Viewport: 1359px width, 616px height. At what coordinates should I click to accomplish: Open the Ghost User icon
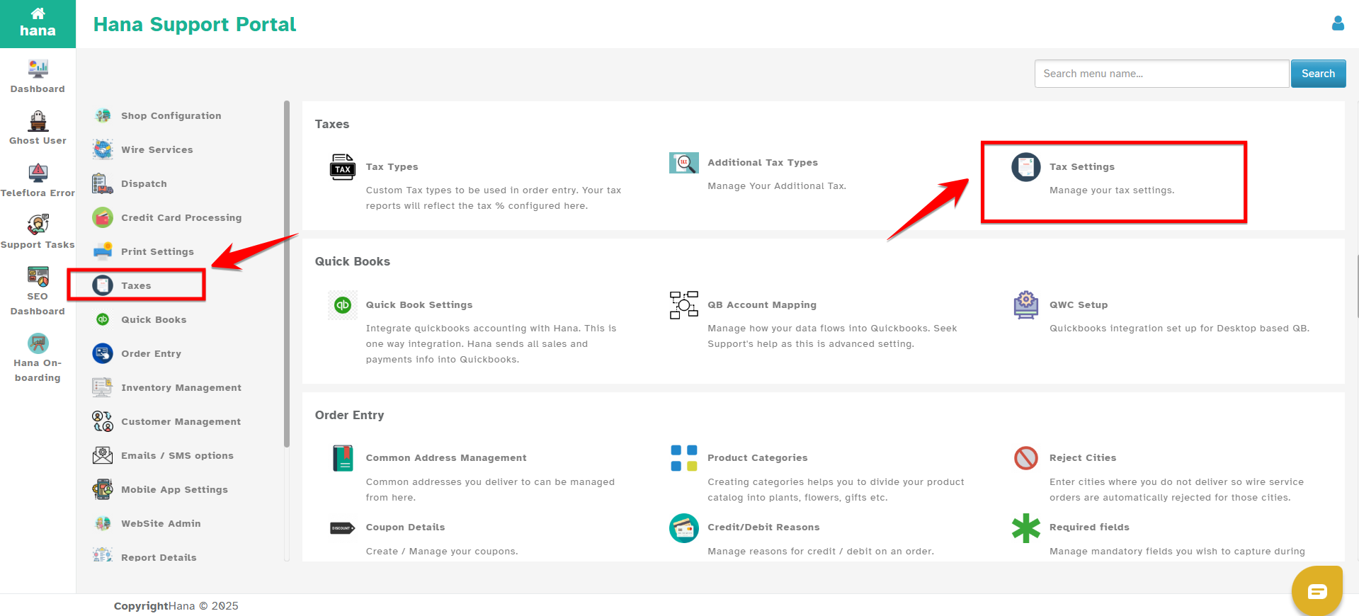click(38, 121)
